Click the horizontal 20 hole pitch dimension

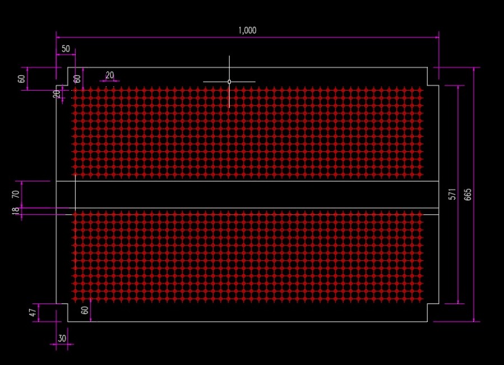110,75
